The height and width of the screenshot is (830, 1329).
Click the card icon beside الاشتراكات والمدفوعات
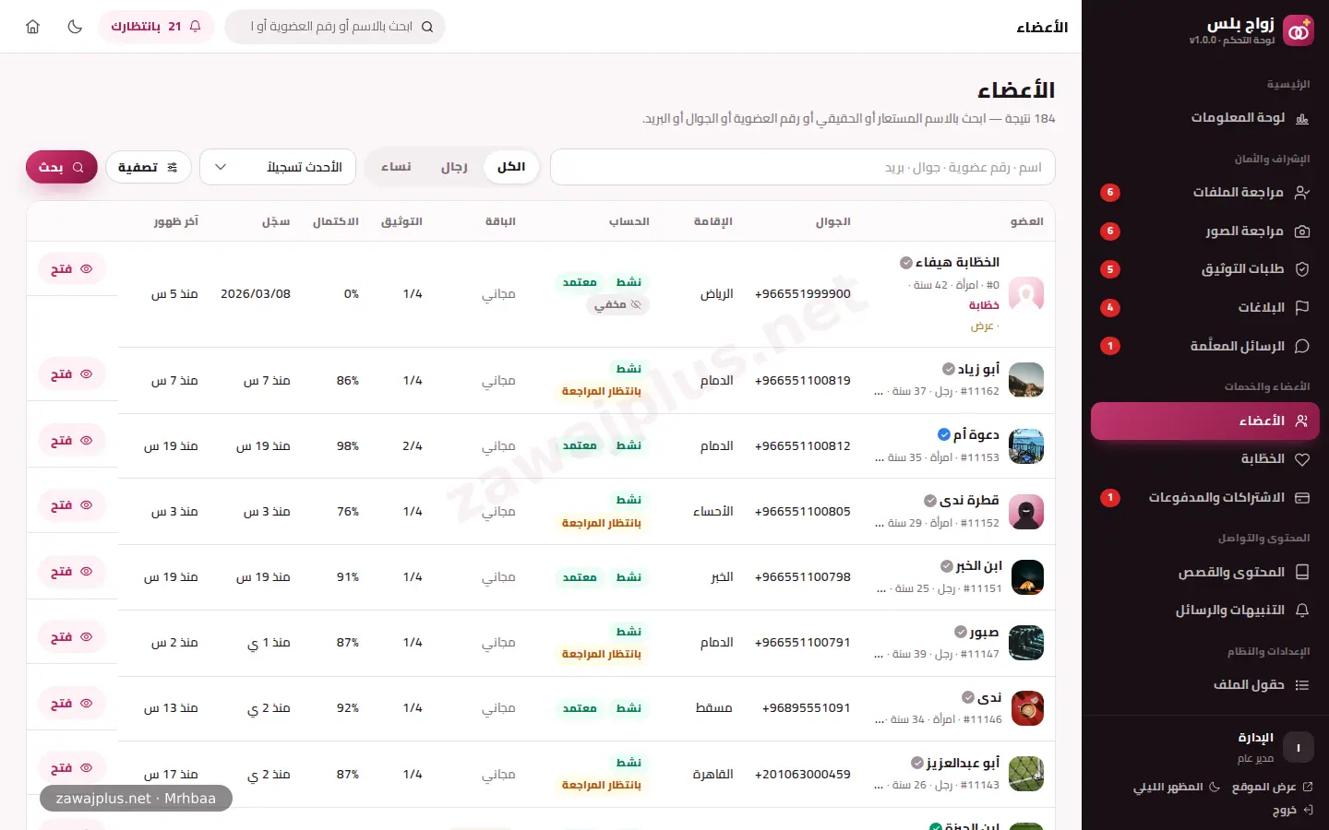pos(1302,498)
